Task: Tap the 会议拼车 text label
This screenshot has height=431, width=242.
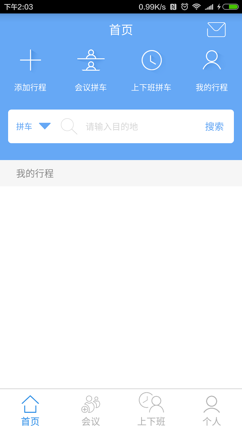Action: pos(91,88)
